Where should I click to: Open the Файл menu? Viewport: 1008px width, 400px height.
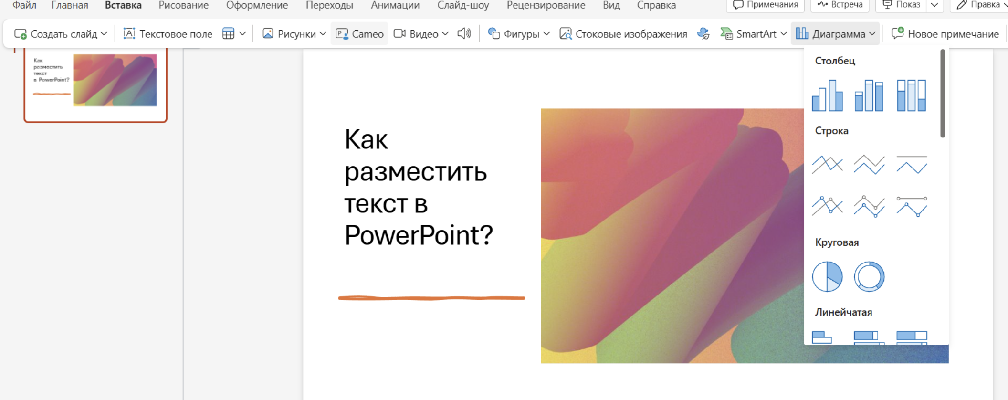point(24,5)
